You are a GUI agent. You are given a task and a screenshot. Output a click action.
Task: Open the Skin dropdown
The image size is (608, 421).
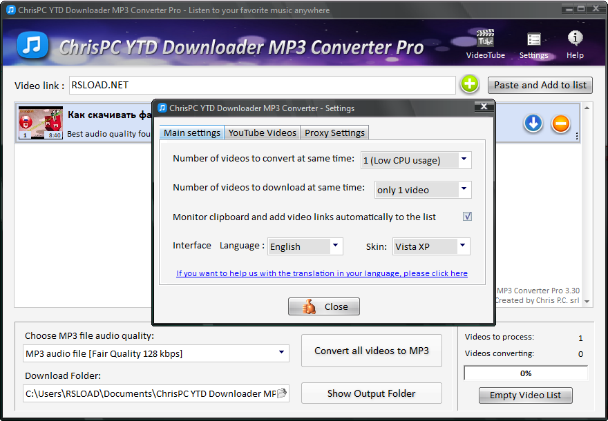pyautogui.click(x=463, y=246)
